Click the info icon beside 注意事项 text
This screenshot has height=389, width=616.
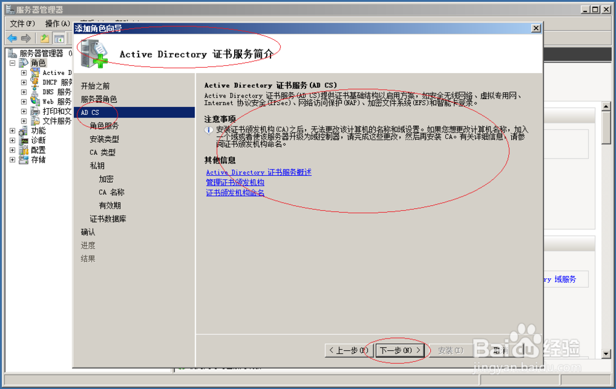(x=209, y=130)
